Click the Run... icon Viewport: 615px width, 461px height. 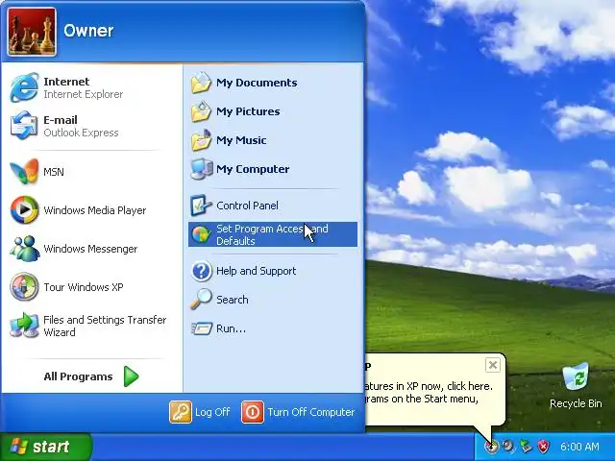[202, 328]
